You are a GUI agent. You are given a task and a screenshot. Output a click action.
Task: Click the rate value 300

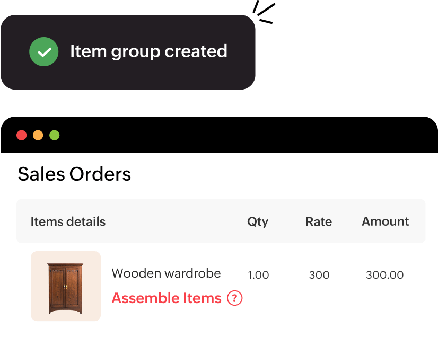tap(319, 275)
